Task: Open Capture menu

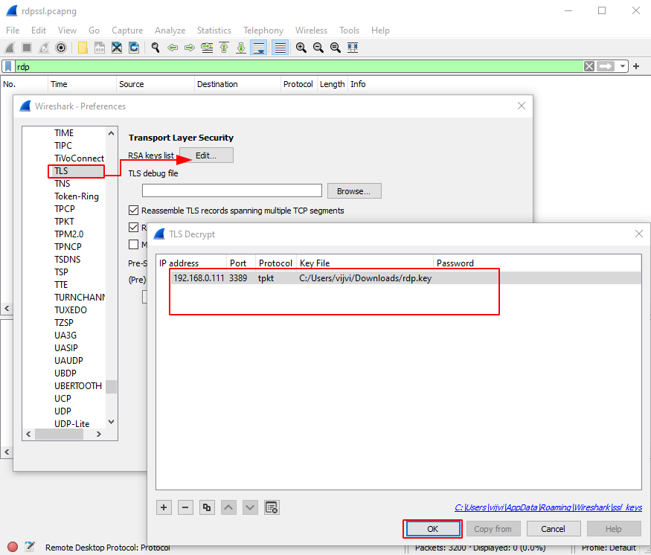Action: click(x=127, y=31)
